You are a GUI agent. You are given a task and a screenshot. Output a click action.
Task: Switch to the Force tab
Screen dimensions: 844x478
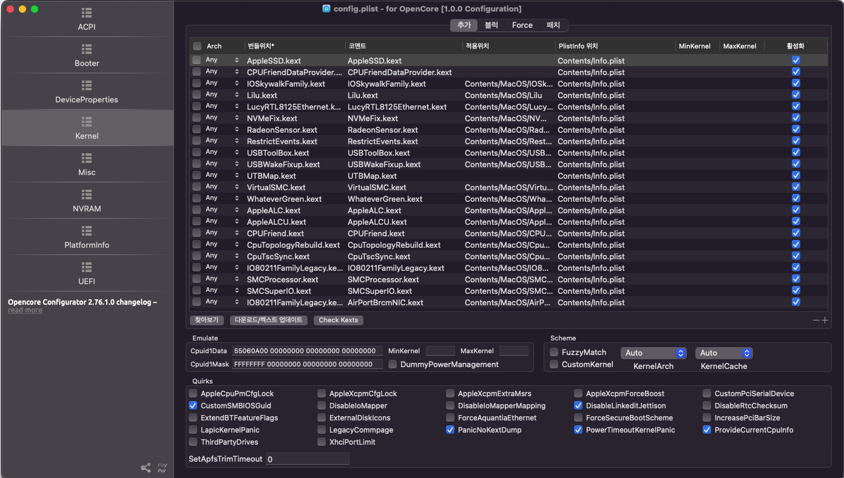pos(522,25)
